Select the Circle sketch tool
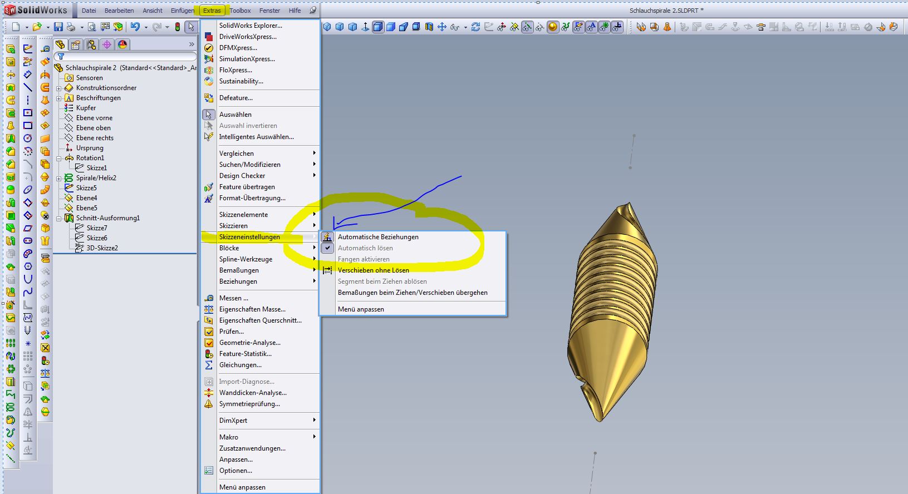The width and height of the screenshot is (908, 494). point(28,139)
